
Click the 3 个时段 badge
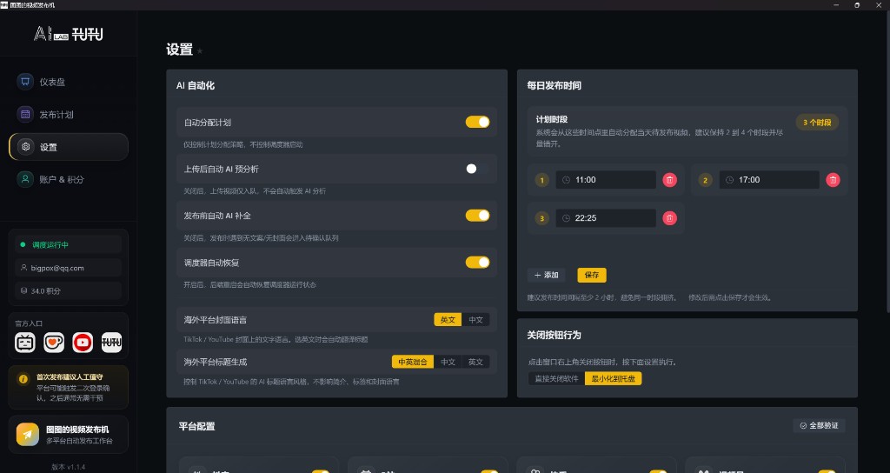tap(817, 122)
